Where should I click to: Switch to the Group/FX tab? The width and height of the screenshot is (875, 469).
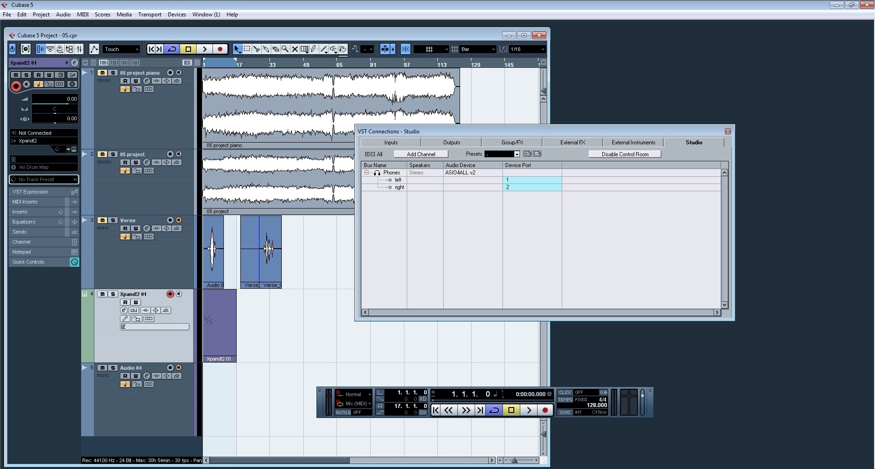point(512,143)
